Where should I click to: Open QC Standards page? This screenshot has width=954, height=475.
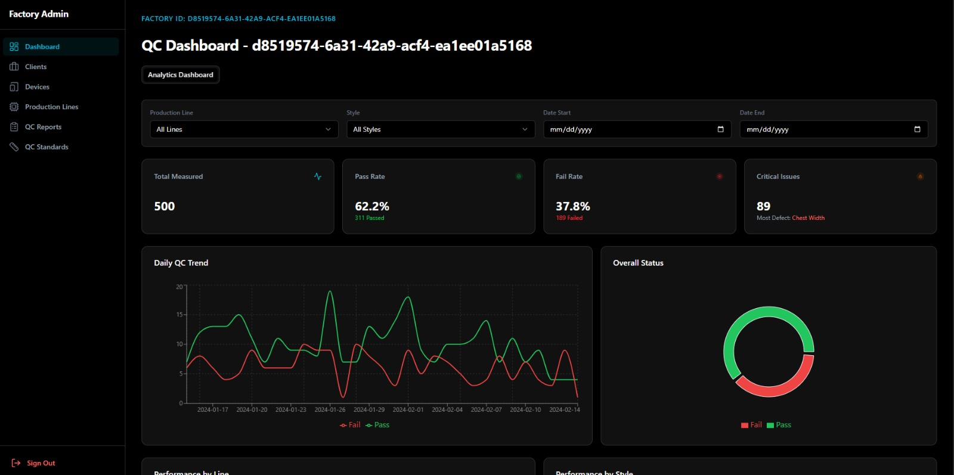61,147
